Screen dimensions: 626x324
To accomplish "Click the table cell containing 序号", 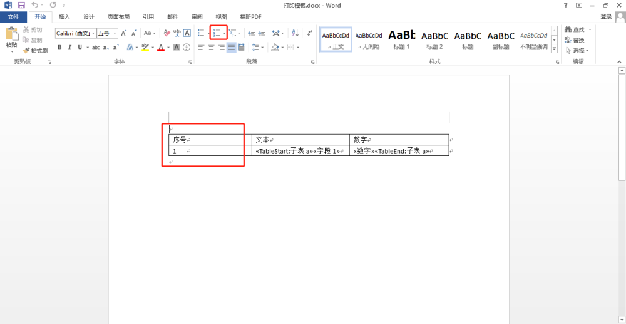I will [x=207, y=140].
